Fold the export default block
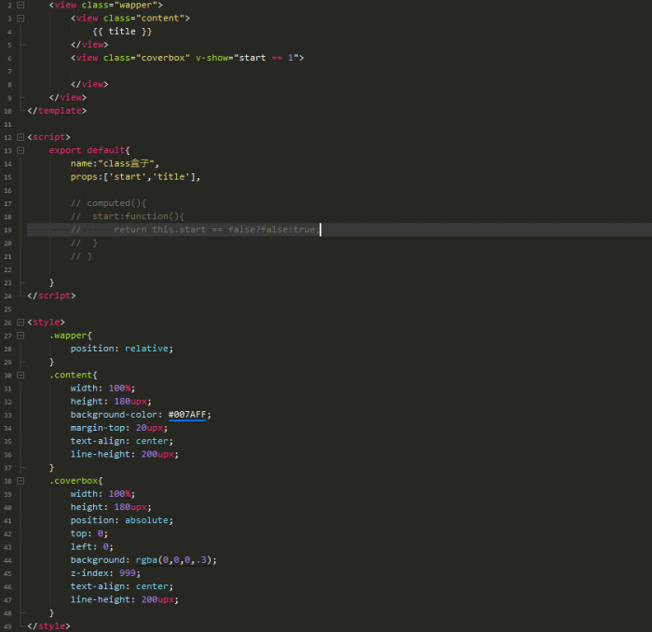The width and height of the screenshot is (652, 632). [20, 150]
